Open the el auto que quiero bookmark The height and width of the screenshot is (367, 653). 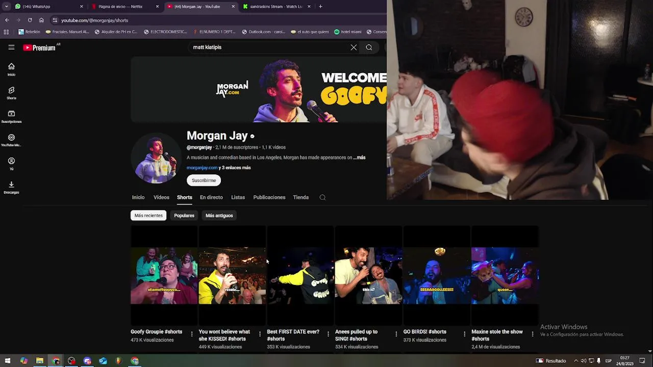click(x=310, y=32)
